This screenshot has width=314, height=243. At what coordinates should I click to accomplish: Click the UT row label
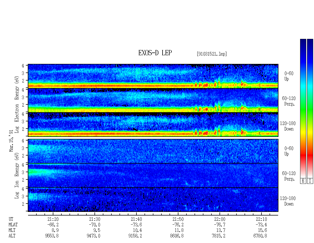click(x=11, y=219)
